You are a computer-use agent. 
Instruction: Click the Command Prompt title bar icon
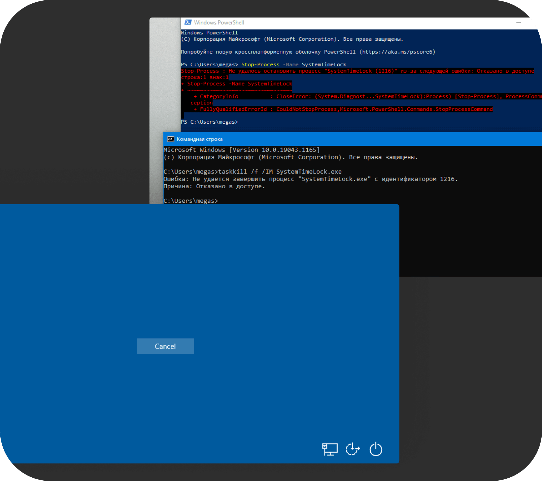pyautogui.click(x=171, y=138)
